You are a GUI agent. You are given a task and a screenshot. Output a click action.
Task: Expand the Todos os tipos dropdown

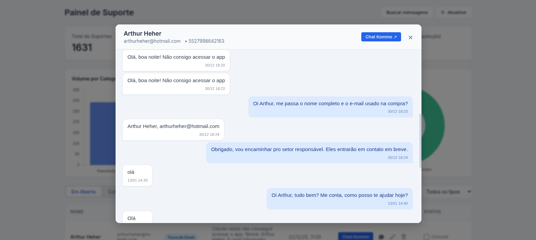448,192
